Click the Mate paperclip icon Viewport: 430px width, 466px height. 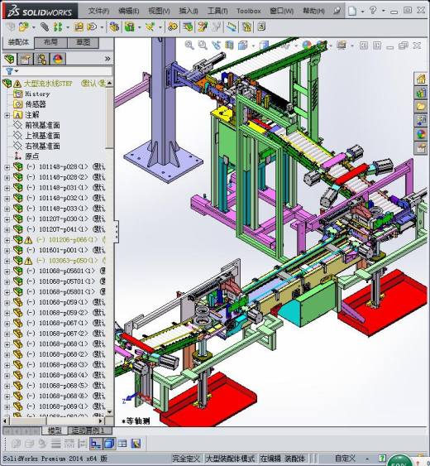tap(45, 27)
